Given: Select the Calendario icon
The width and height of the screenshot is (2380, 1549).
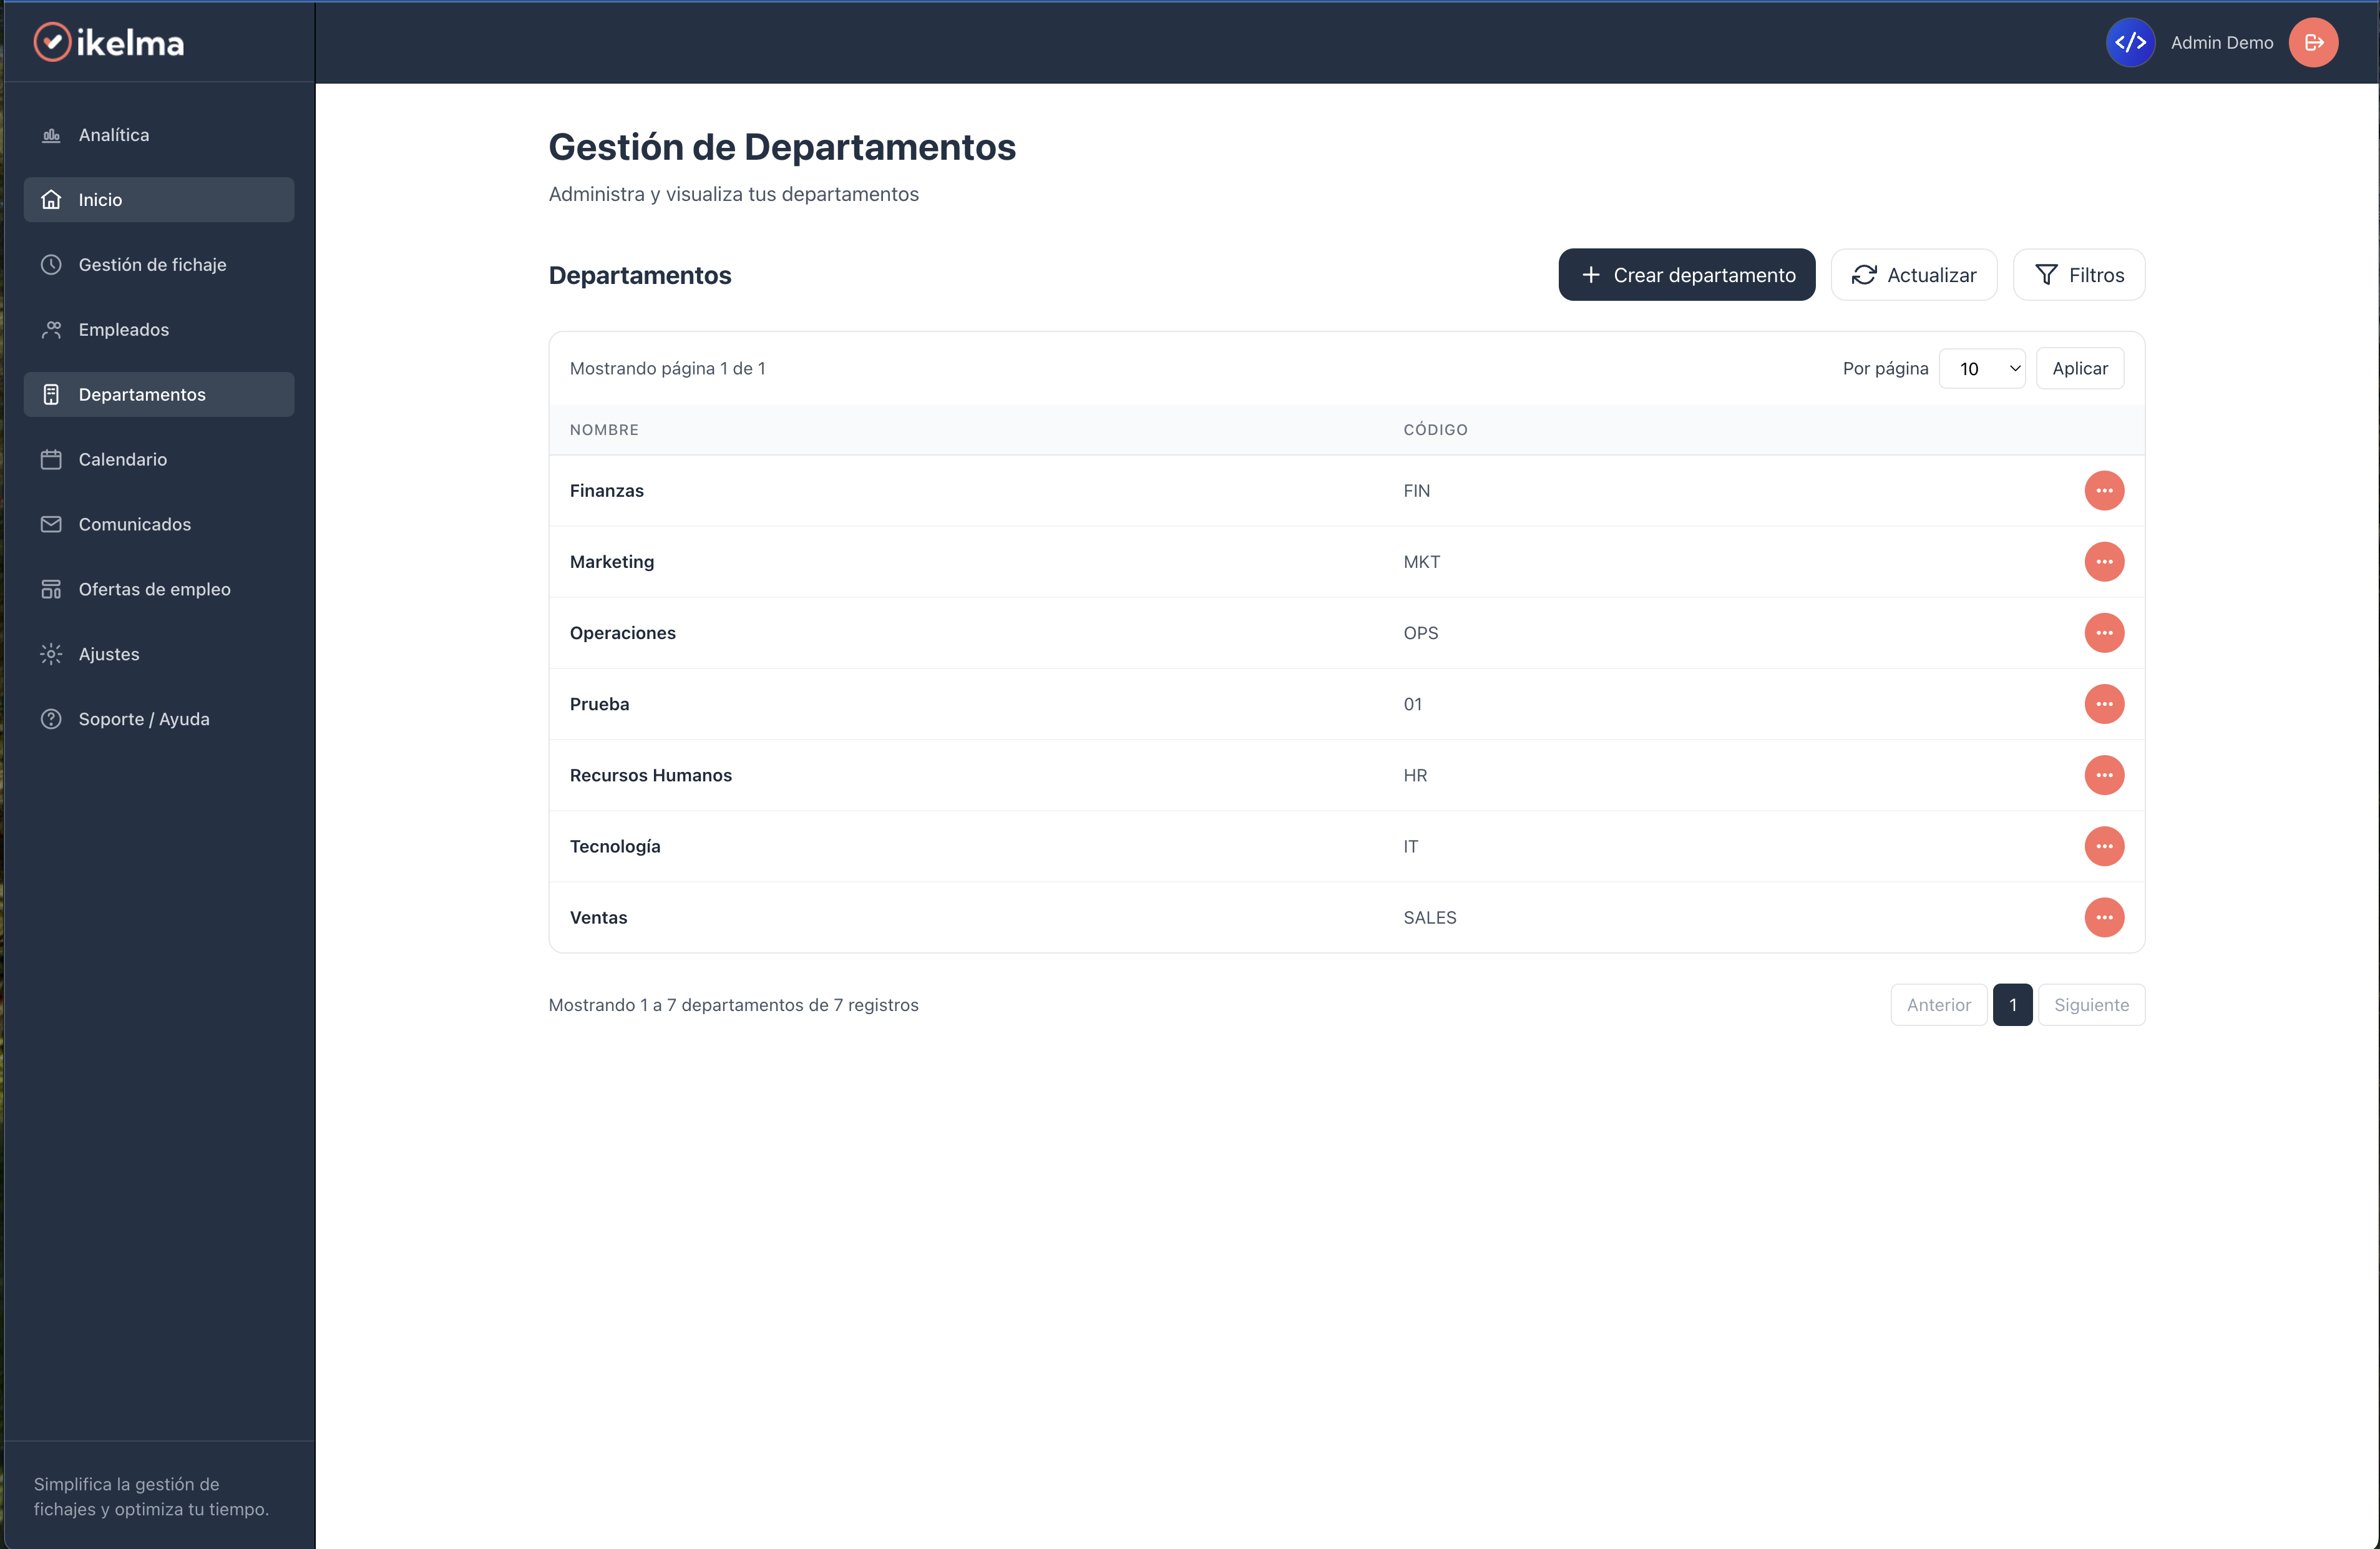Looking at the screenshot, I should pos(52,459).
